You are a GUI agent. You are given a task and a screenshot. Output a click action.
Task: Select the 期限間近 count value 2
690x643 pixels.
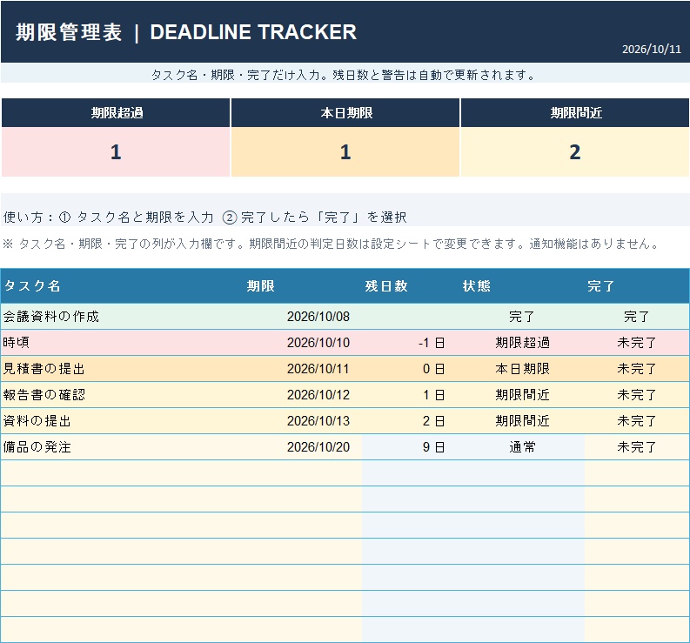coord(575,152)
